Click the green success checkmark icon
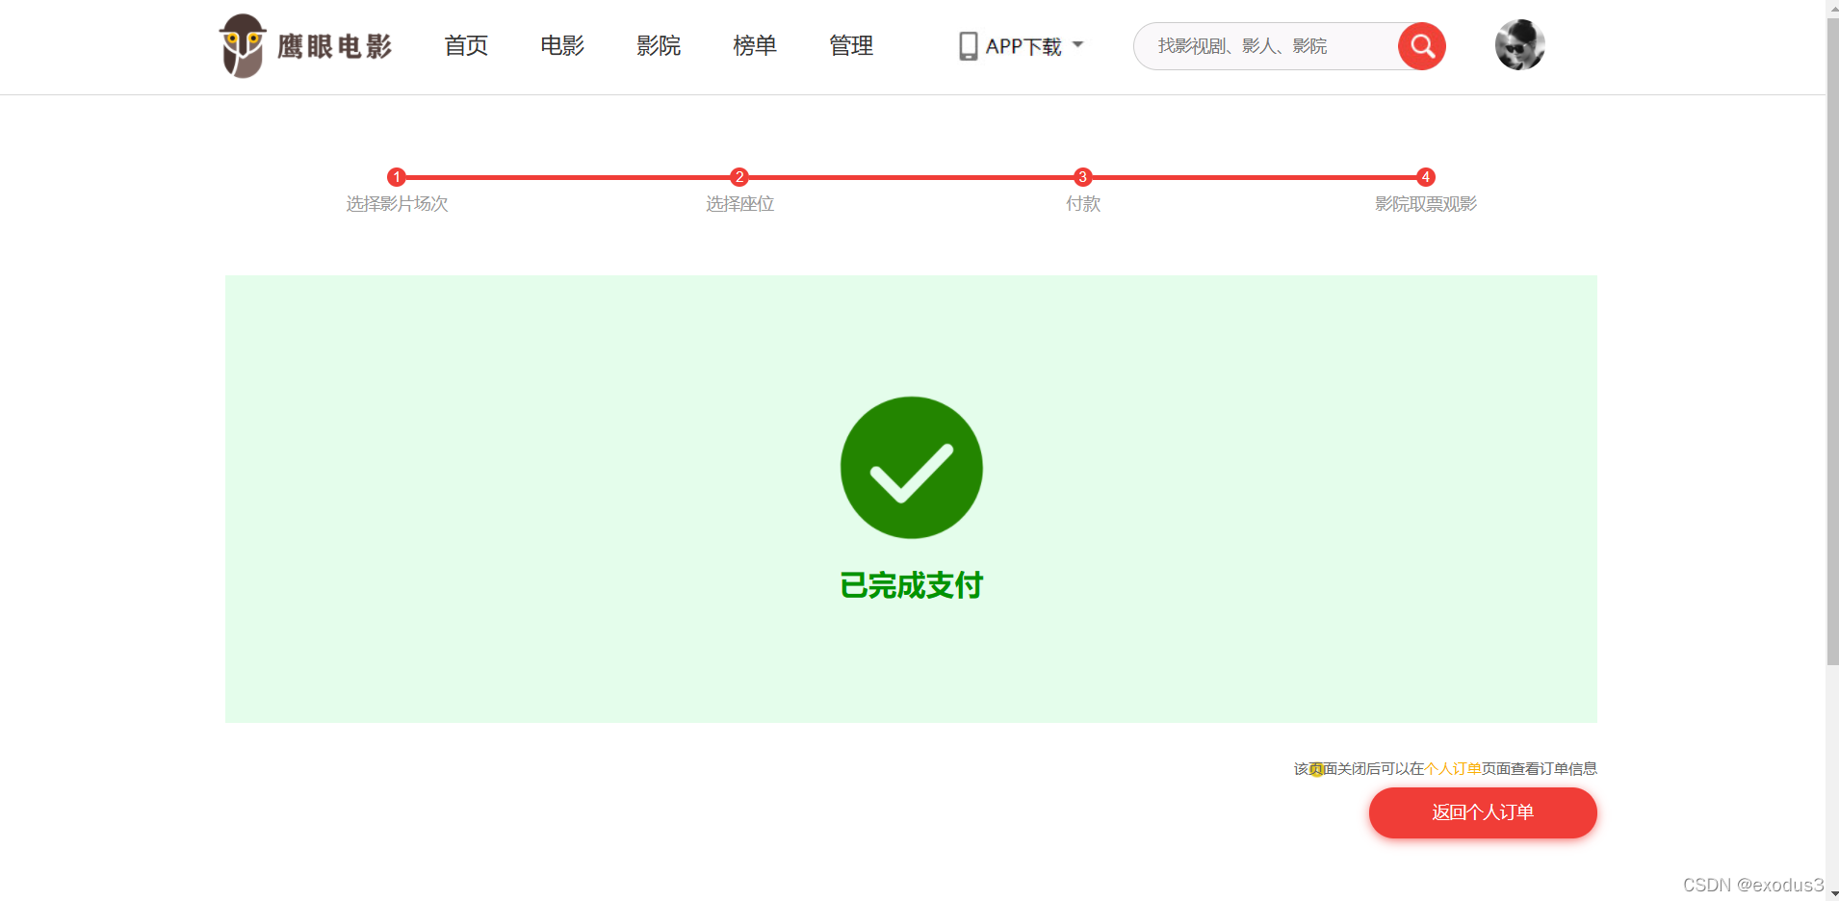This screenshot has height=901, width=1839. 910,468
